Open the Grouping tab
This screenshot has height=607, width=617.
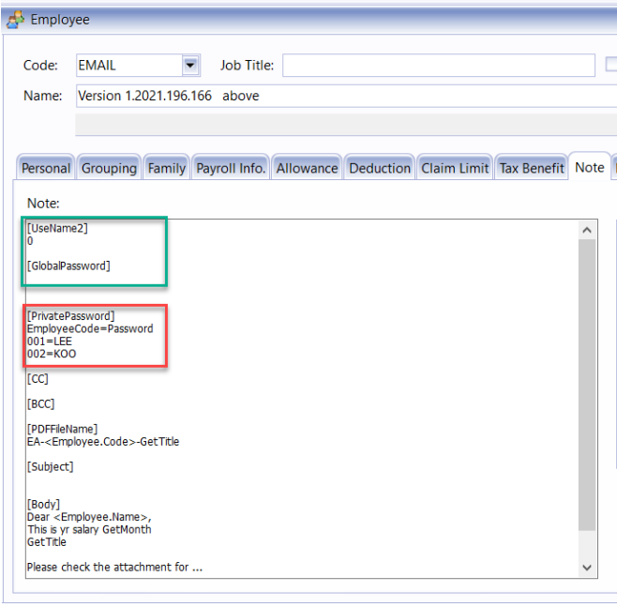pos(109,168)
